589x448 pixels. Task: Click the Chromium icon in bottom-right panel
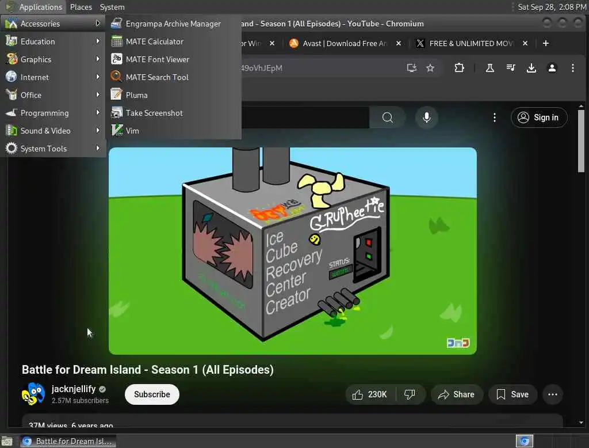pyautogui.click(x=525, y=441)
